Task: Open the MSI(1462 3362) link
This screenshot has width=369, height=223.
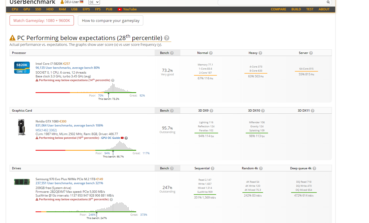Action: point(46,130)
